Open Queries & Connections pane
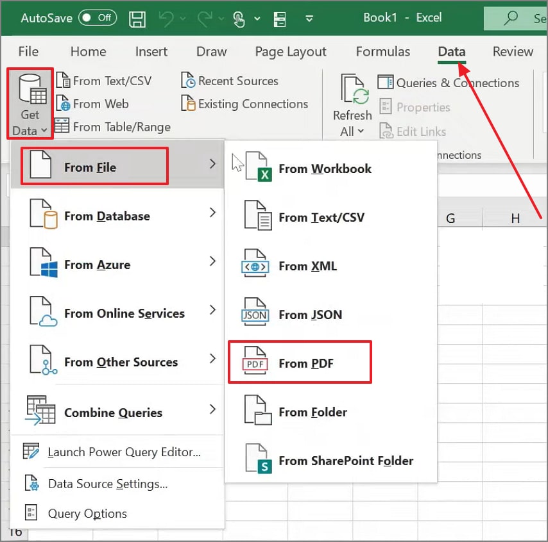548x542 pixels. click(449, 83)
